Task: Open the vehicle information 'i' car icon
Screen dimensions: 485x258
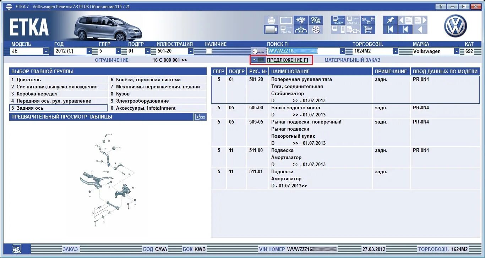Action: click(300, 29)
